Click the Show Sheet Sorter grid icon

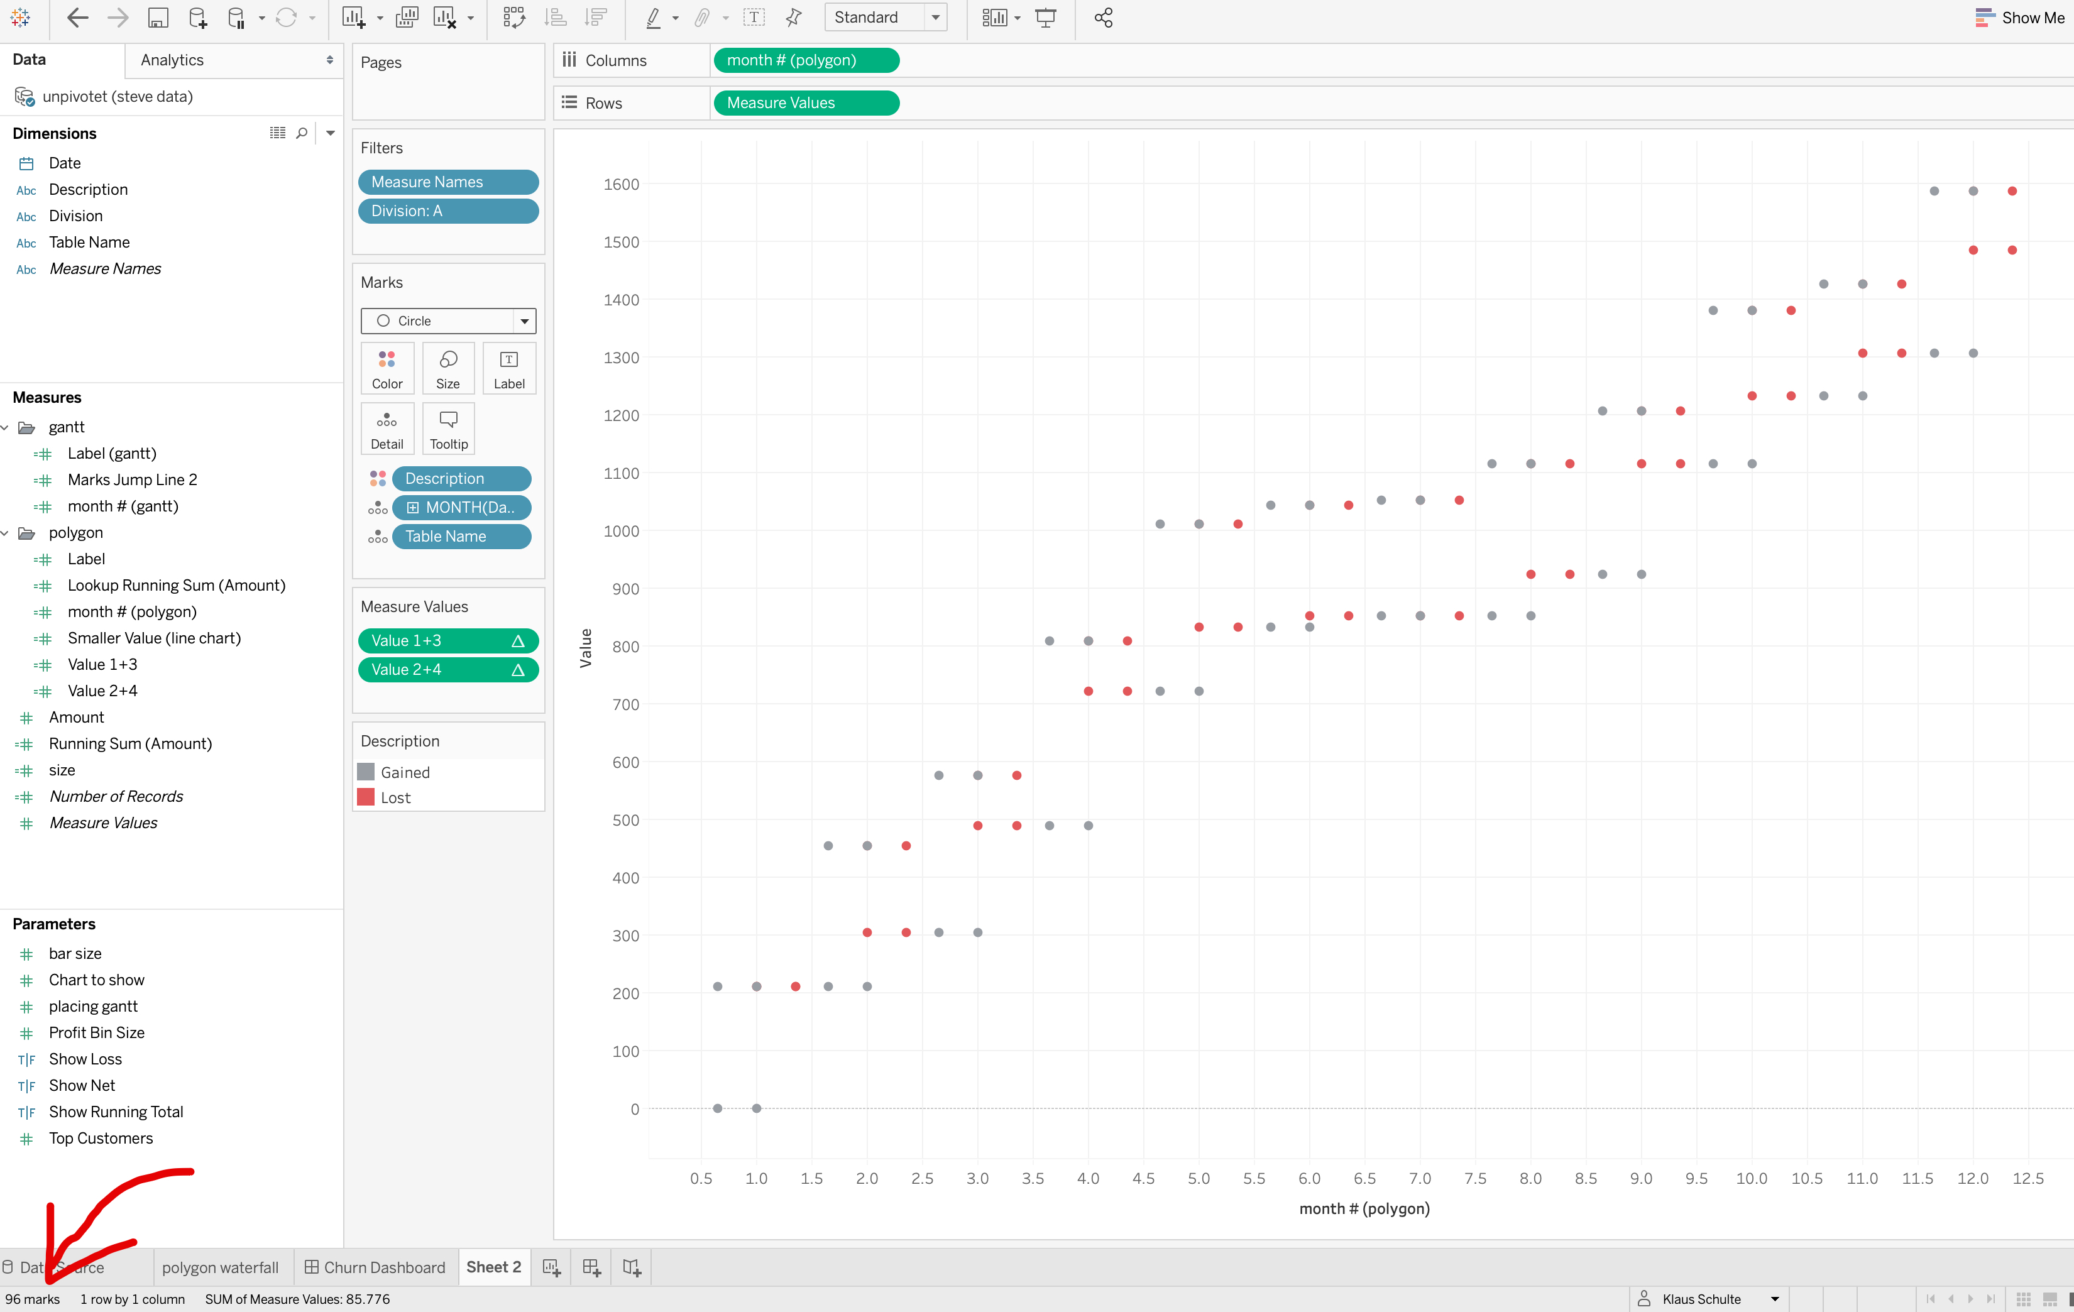(2023, 1299)
